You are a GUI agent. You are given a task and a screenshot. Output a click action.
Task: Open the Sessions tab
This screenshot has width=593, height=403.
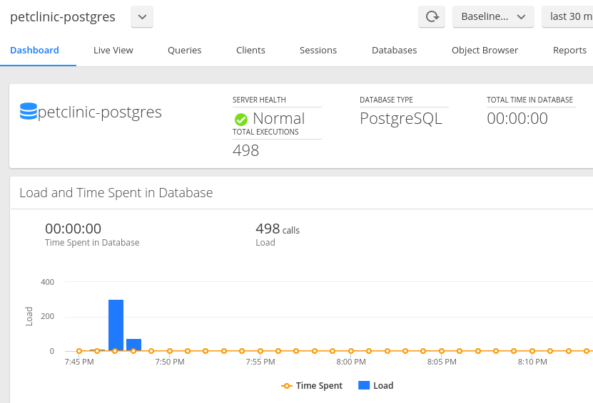318,50
